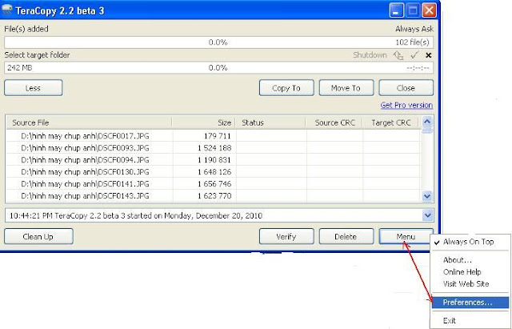
Task: Click the Select target folder label
Action: coord(37,55)
